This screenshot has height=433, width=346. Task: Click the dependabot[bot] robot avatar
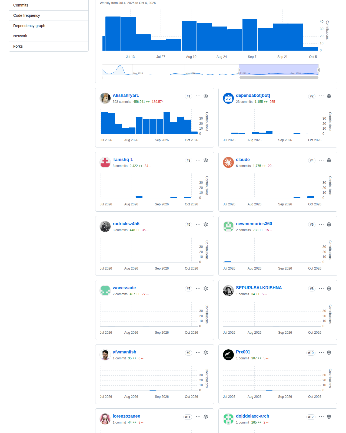click(x=228, y=98)
